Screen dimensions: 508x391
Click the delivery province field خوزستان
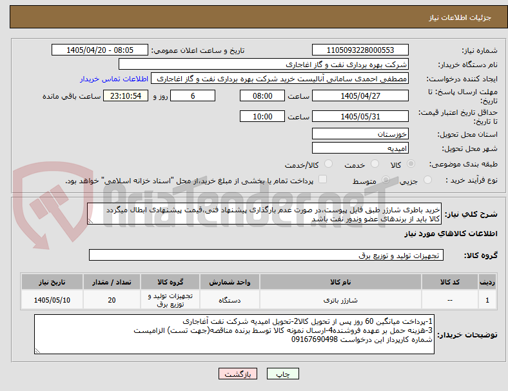pyautogui.click(x=360, y=134)
